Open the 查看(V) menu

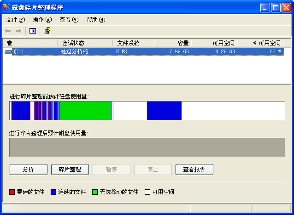click(69, 20)
